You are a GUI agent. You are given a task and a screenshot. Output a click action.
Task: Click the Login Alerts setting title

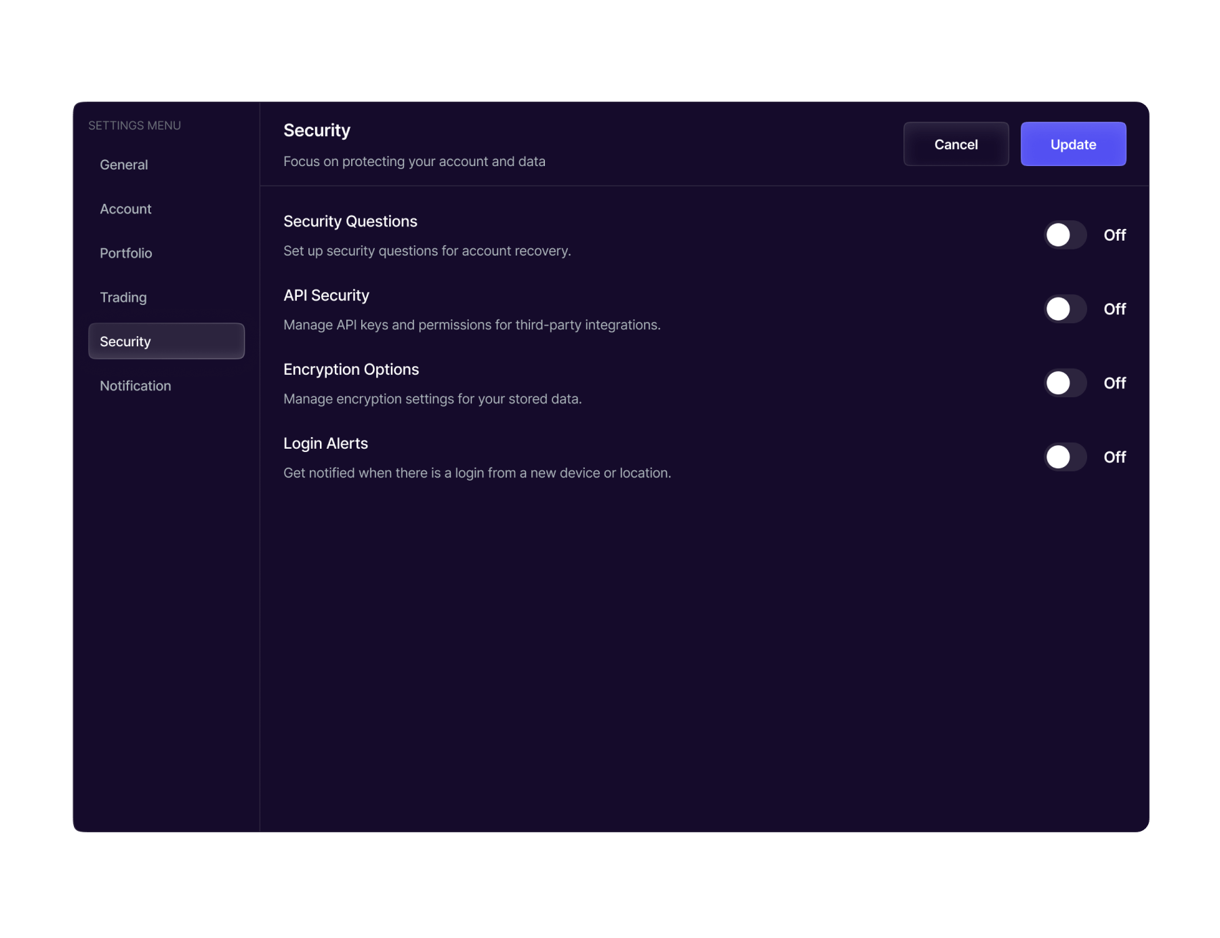[x=325, y=443]
